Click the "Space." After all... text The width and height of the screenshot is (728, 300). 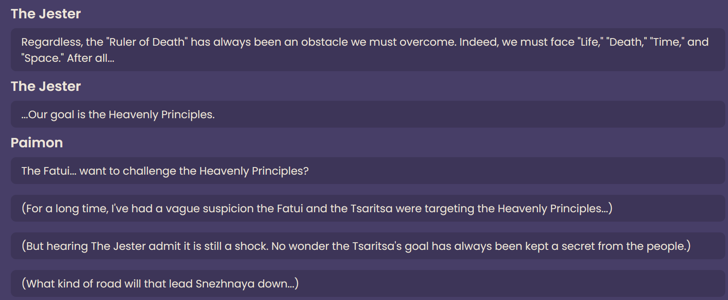(x=68, y=58)
